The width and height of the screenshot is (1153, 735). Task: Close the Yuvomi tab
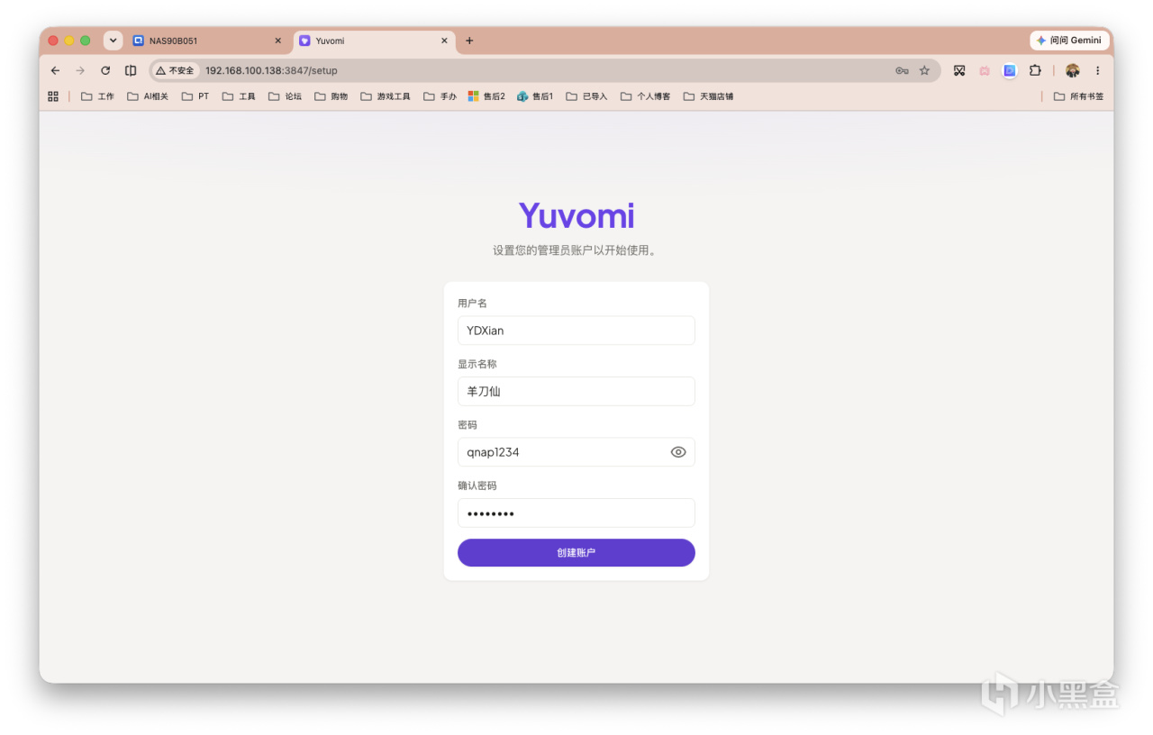(x=444, y=41)
